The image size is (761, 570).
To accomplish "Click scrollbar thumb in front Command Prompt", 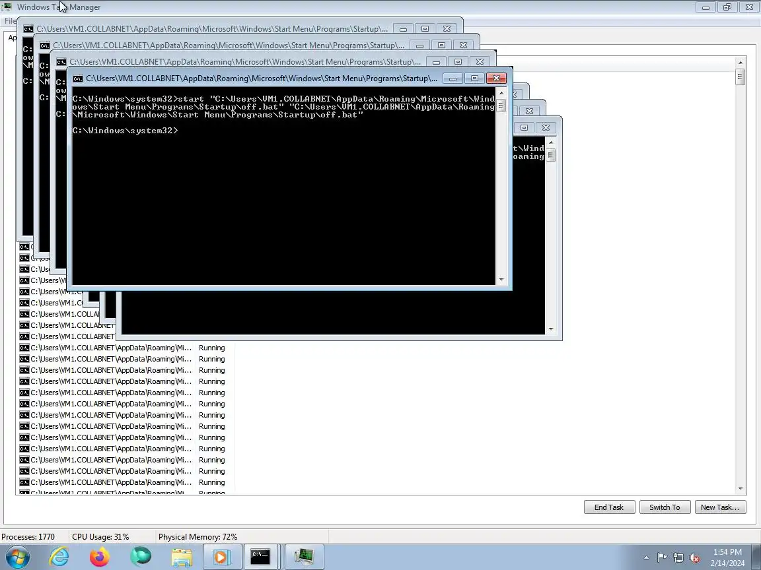I will coord(501,105).
